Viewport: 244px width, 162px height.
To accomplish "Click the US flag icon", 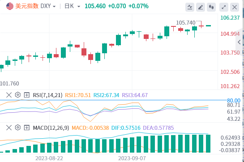I will click(10, 6).
